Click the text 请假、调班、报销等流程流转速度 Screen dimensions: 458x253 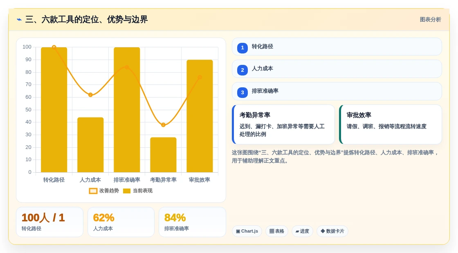pyautogui.click(x=386, y=126)
